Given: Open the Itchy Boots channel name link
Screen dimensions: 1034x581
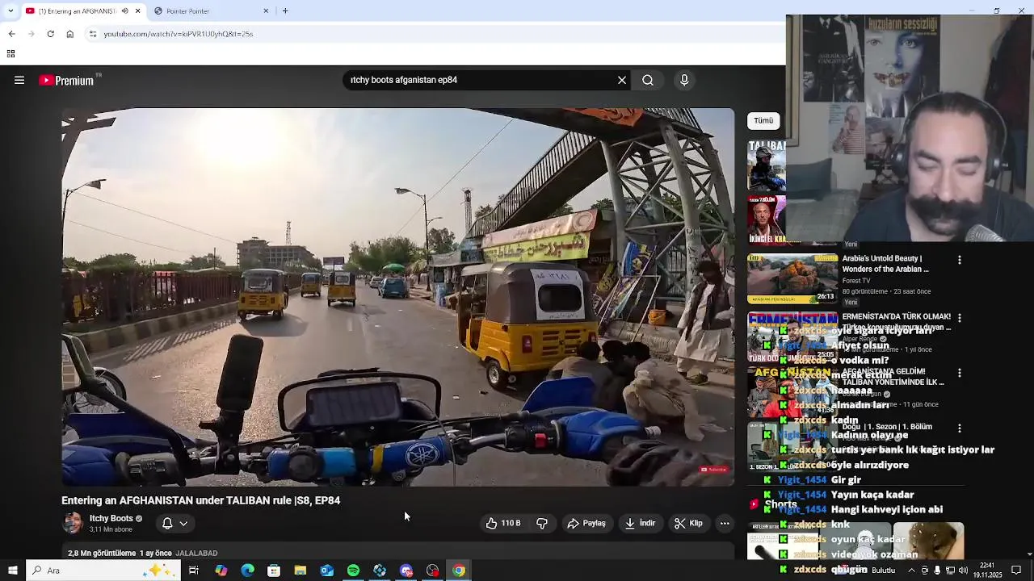Looking at the screenshot, I should (111, 518).
